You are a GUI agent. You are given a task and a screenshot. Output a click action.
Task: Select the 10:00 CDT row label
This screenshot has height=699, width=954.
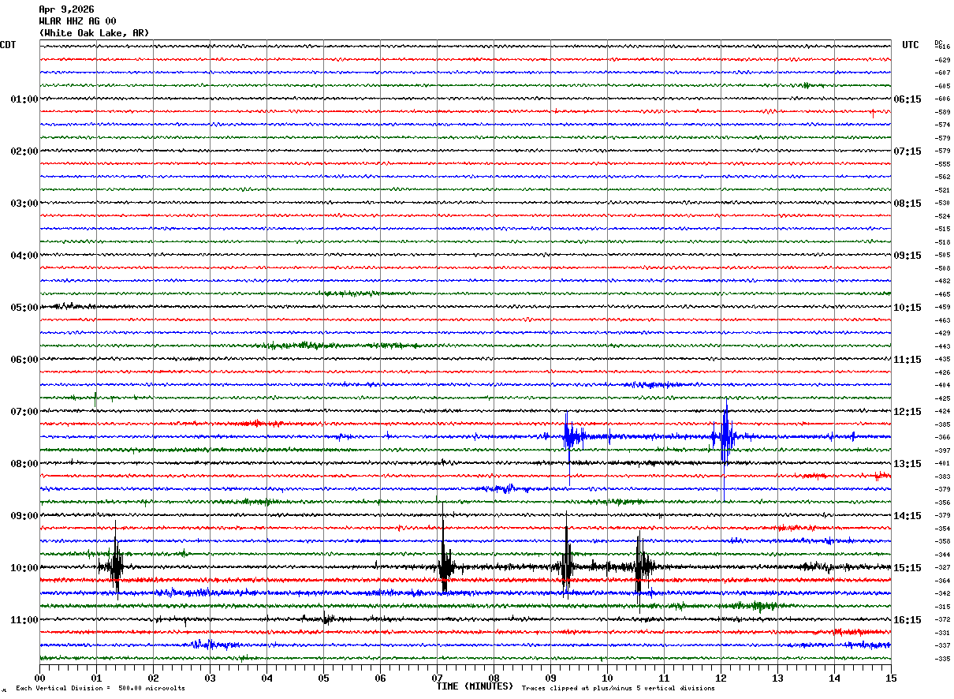pos(24,568)
